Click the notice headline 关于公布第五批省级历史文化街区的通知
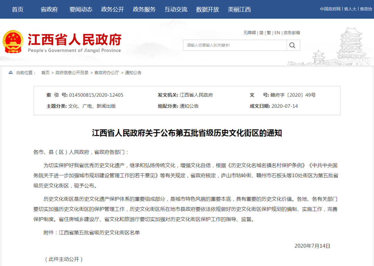Viewport: 374px width, 266px height. 213,133
